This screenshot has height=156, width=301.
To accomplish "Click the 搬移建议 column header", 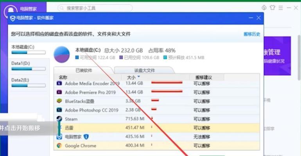I will tap(204, 77).
